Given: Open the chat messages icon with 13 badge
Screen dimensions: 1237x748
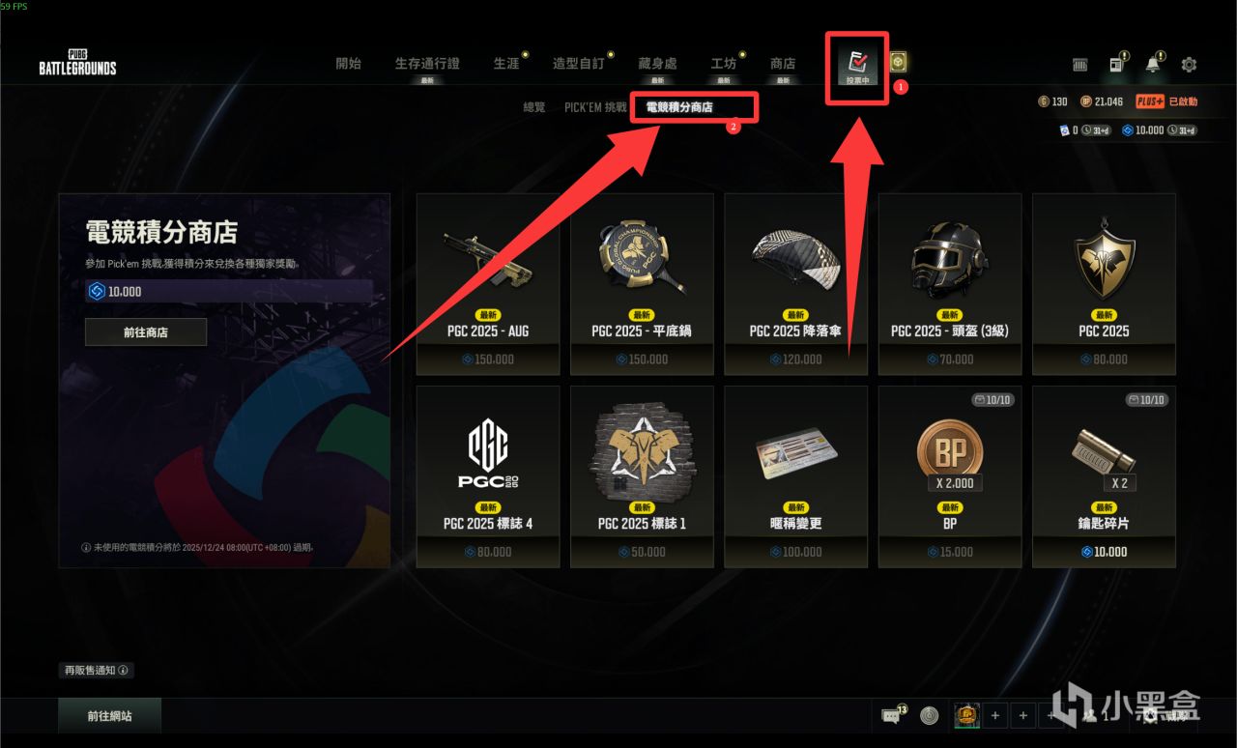Looking at the screenshot, I should (891, 716).
